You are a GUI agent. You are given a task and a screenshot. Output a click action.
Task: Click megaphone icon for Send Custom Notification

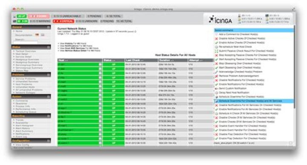[x=216, y=89]
